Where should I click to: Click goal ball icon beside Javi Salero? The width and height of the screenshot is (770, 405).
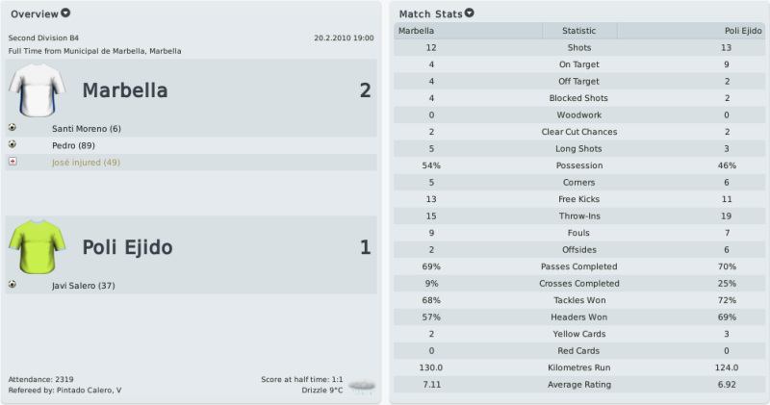coord(13,284)
